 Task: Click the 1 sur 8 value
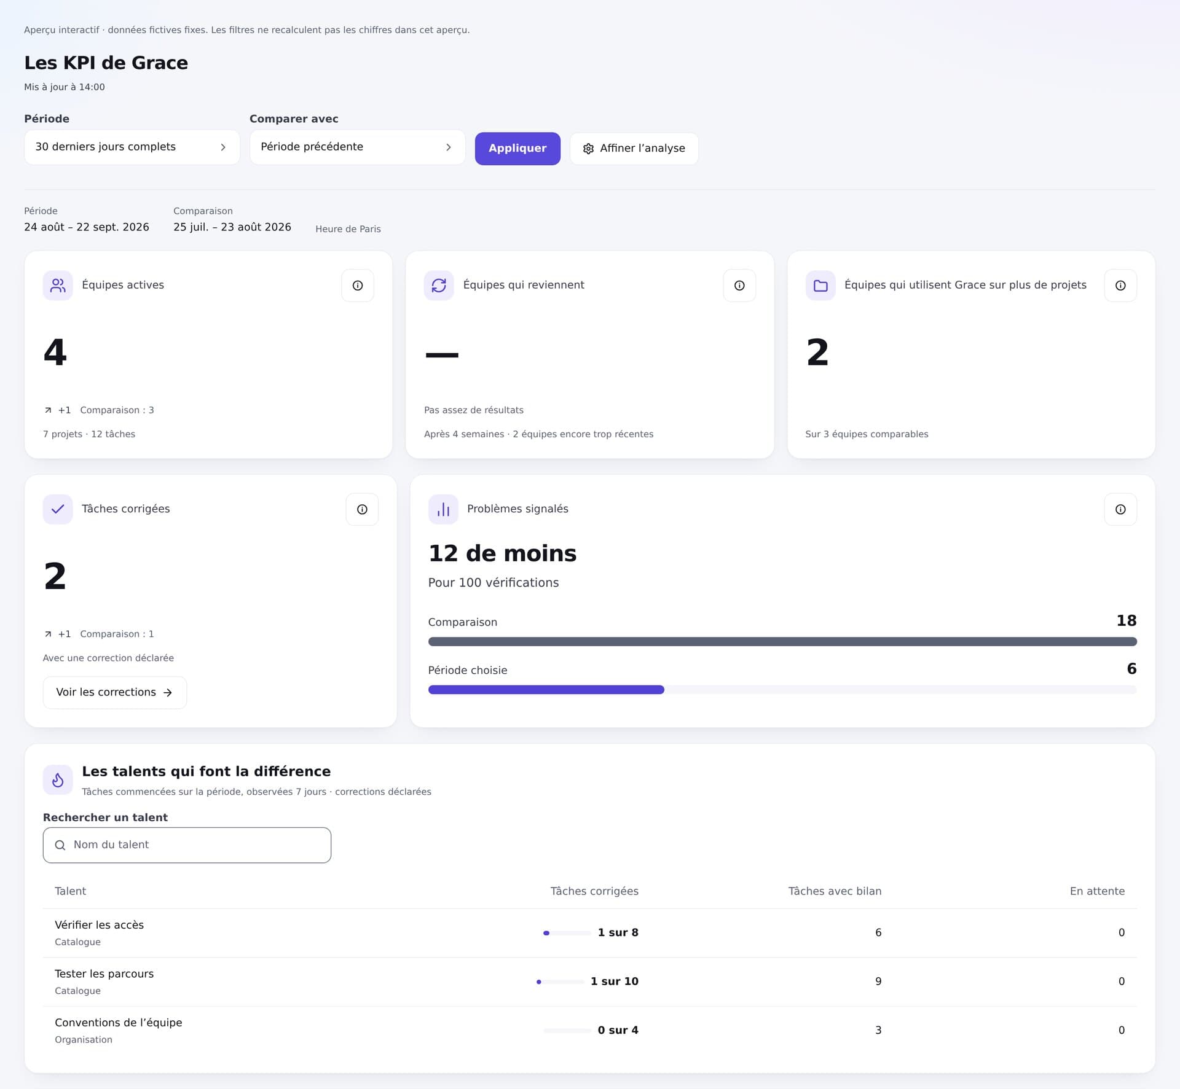(618, 932)
